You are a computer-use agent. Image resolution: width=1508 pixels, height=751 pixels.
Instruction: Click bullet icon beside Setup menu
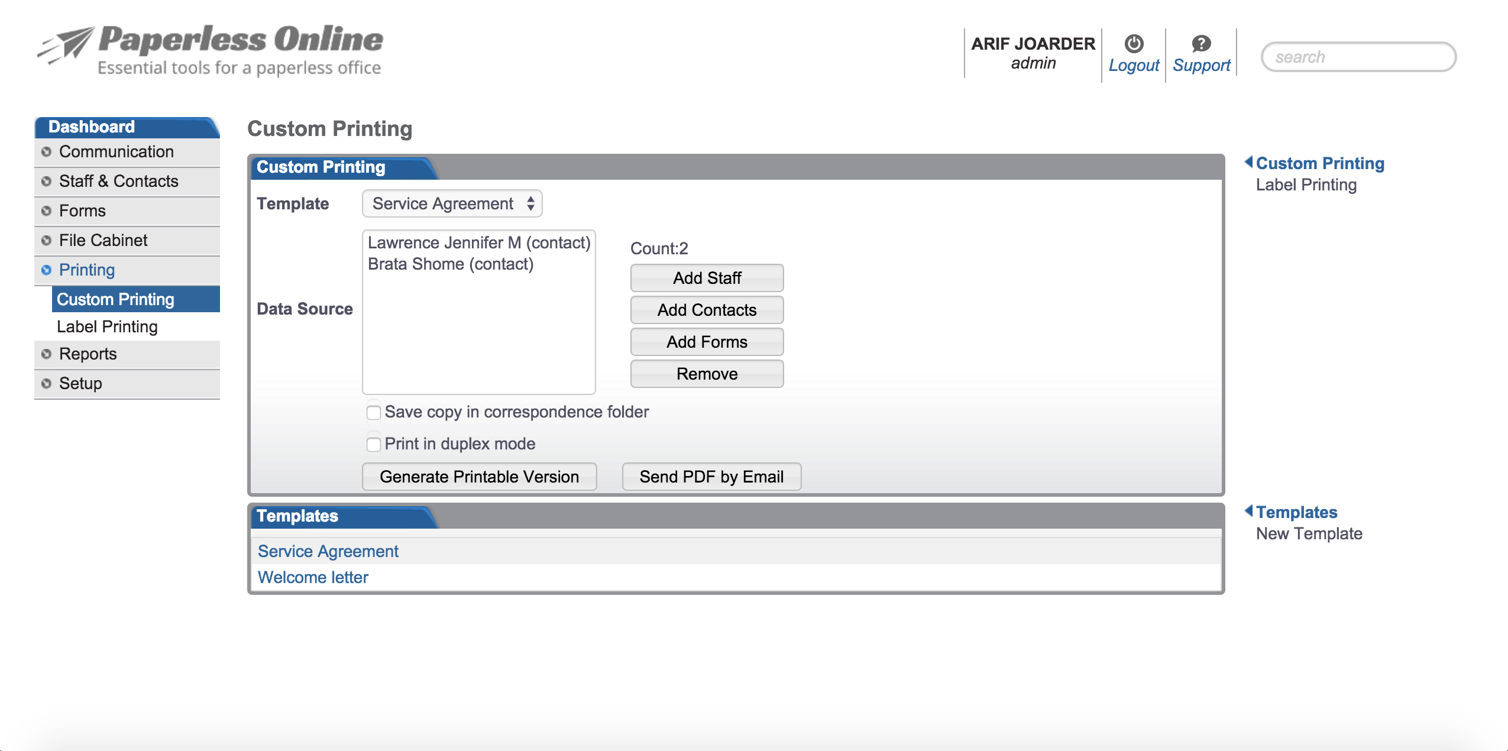coord(46,384)
